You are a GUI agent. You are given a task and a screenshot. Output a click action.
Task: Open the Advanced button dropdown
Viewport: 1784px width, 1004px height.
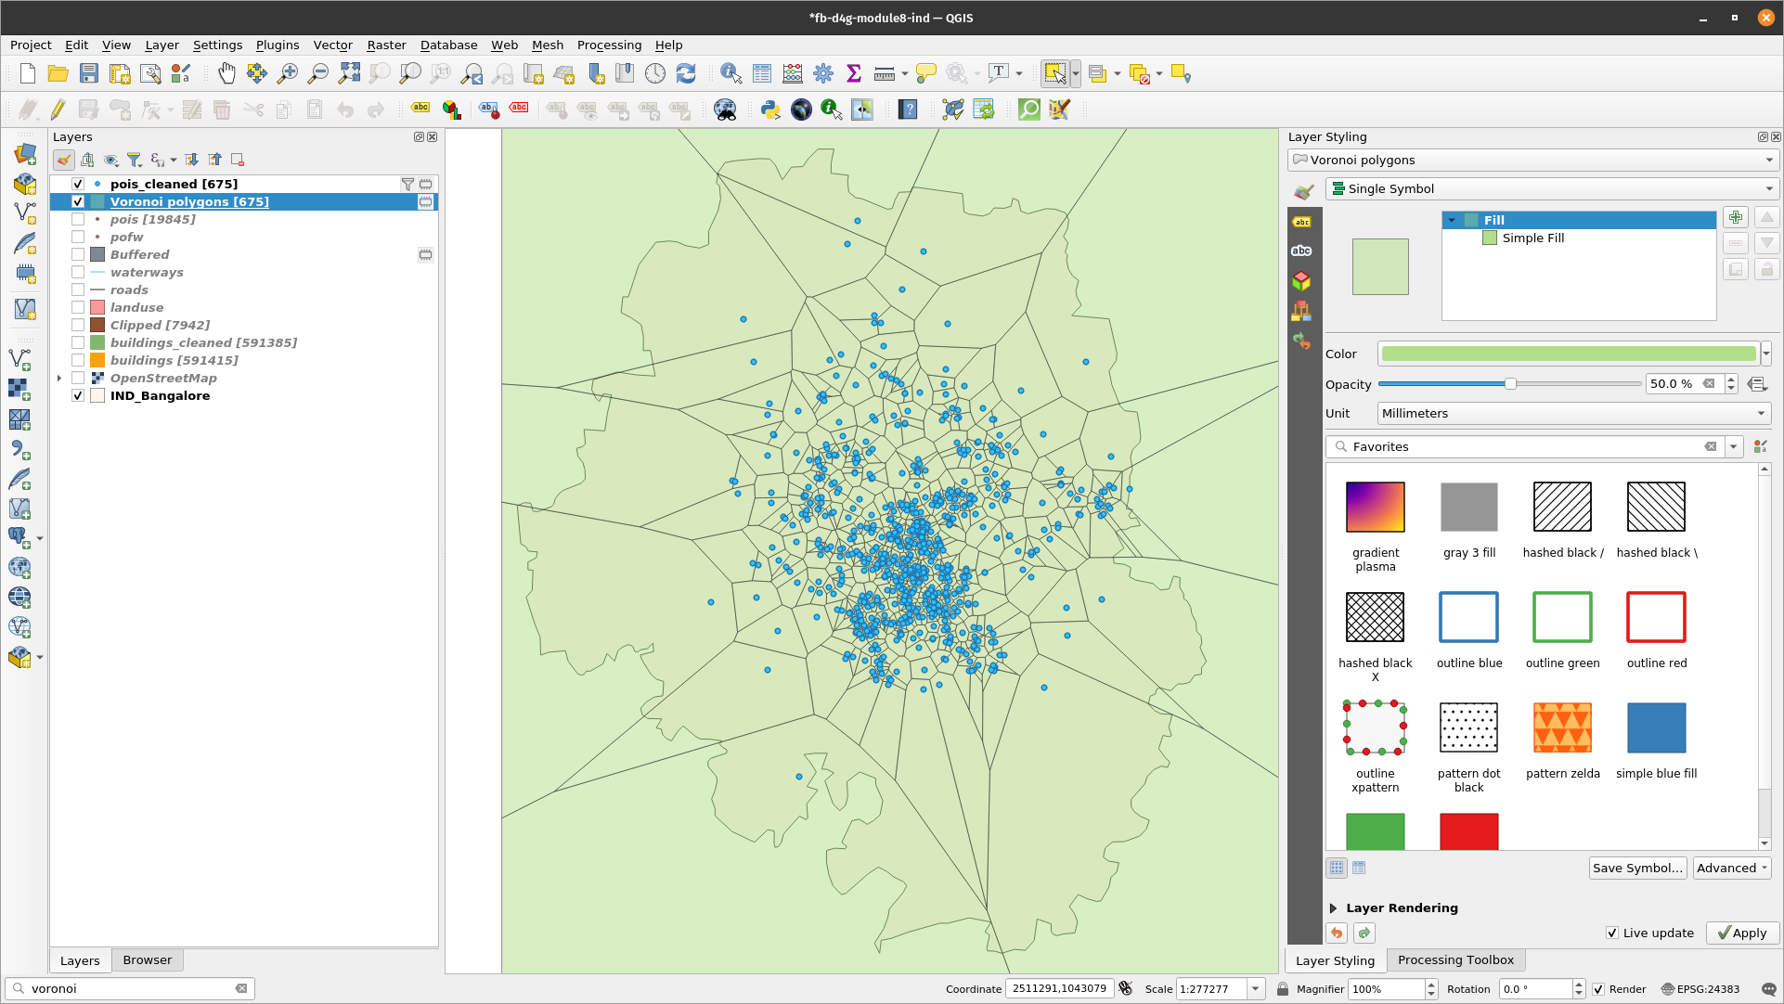click(x=1732, y=868)
